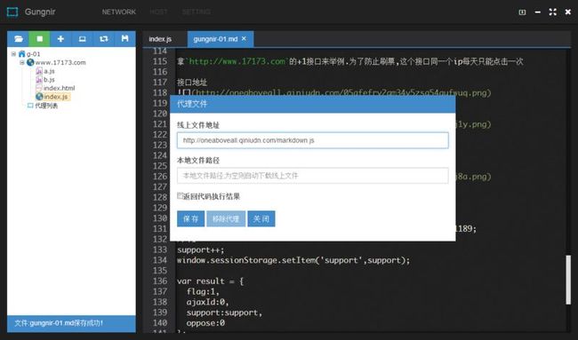Click the title bar pin window icon
578x340 pixels.
point(522,12)
